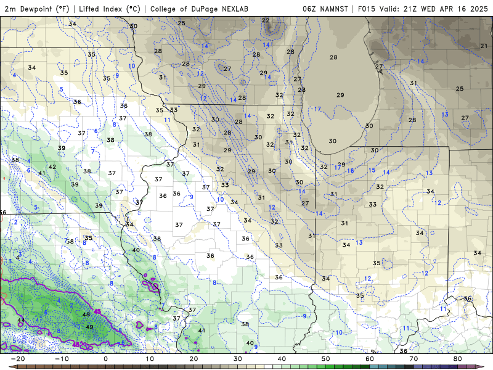Click the dewpoint value '42' on the map

point(52,166)
